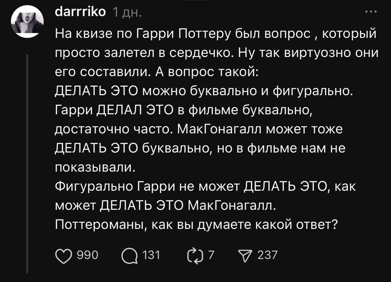Click the word "показывали." in the post
The image size is (391, 282).
pyautogui.click(x=95, y=167)
